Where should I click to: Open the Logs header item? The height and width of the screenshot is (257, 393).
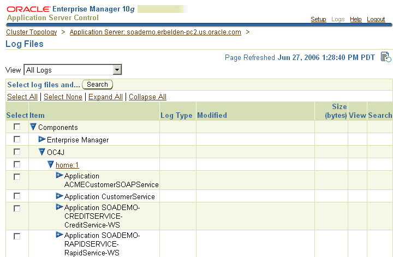[338, 19]
